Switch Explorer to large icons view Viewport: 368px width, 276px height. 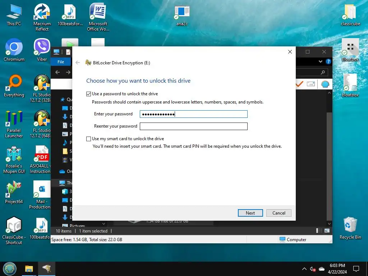click(327, 231)
